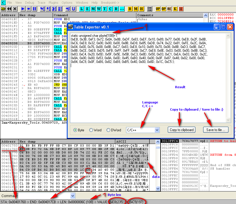
Task: Click the UP plugin toolbar icon
Action: [158, 9]
